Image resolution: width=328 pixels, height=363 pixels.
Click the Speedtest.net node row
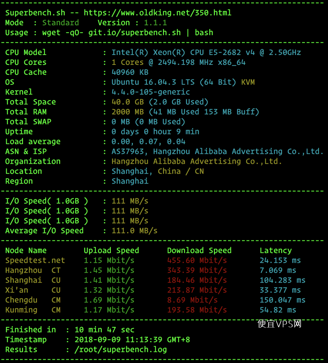(153, 261)
